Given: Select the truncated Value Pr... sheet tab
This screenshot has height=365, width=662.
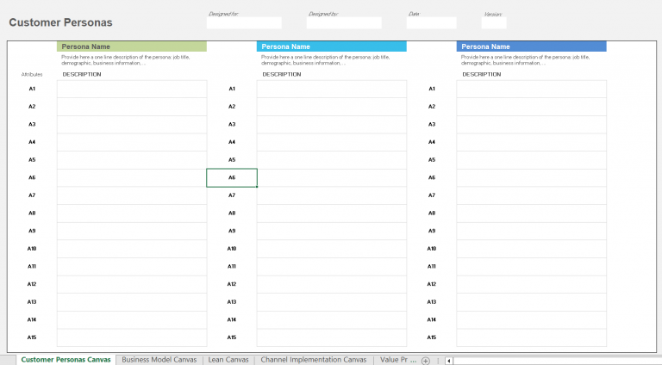Looking at the screenshot, I should pos(397,360).
